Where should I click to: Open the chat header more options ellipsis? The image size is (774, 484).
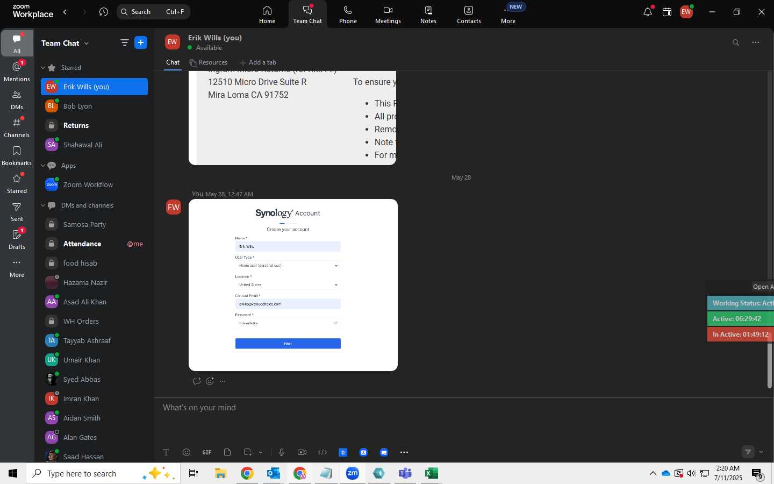(756, 42)
